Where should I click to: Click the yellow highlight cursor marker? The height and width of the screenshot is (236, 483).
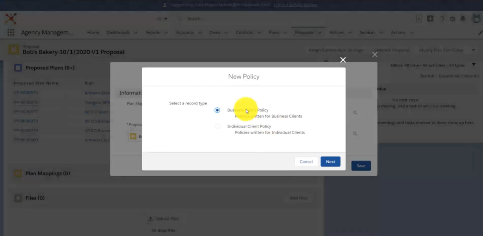tap(246, 109)
